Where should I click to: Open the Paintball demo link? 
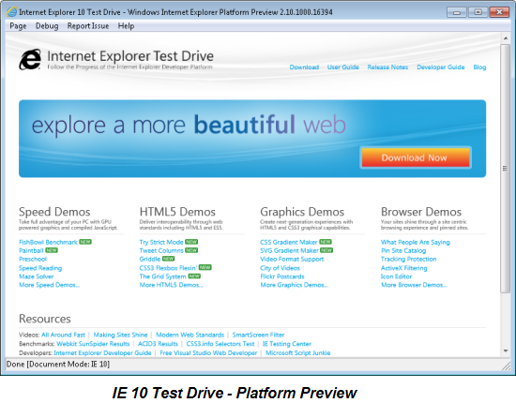(31, 251)
